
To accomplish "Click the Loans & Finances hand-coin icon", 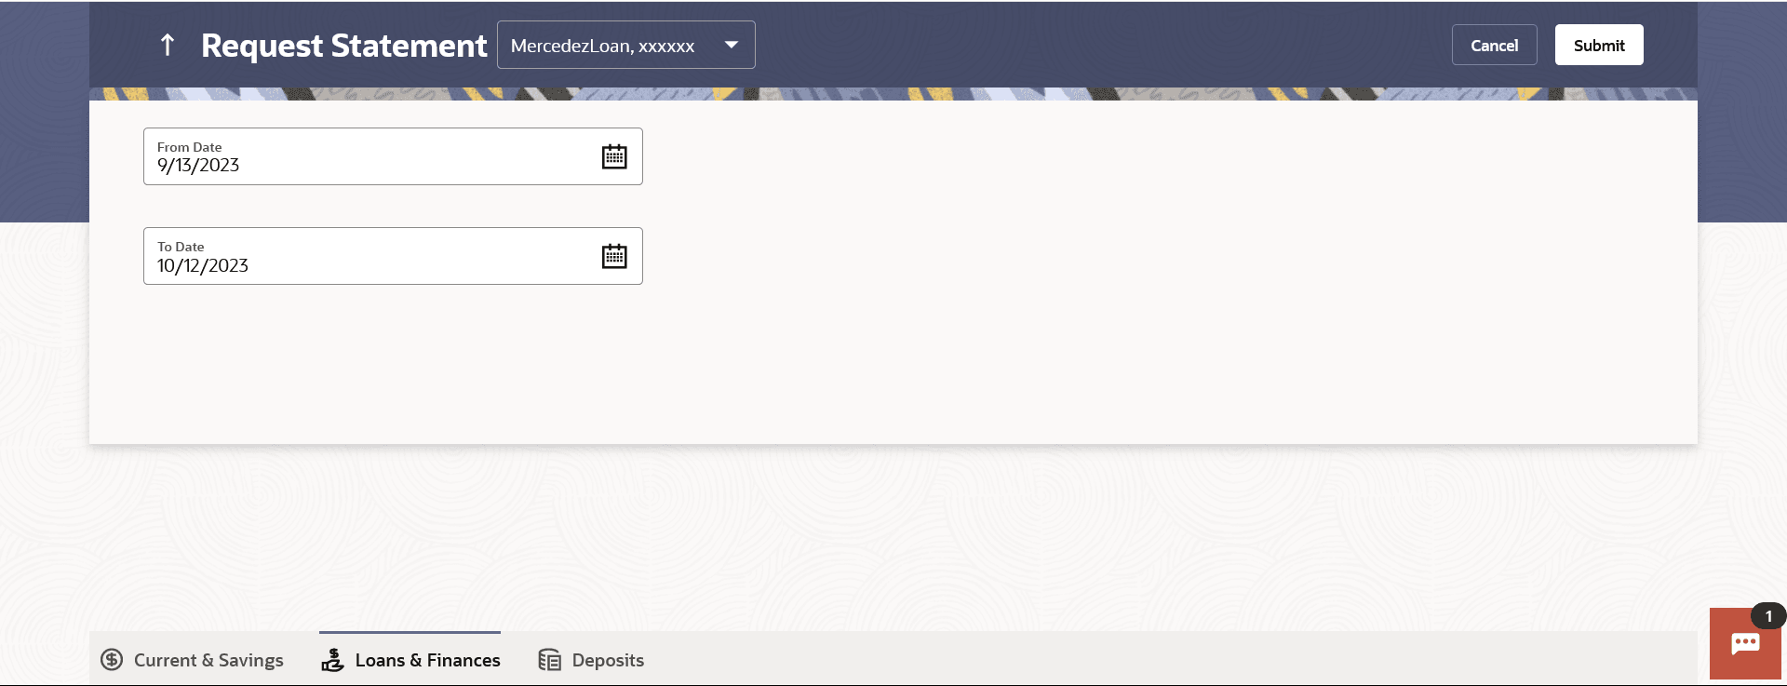I will click(x=332, y=660).
